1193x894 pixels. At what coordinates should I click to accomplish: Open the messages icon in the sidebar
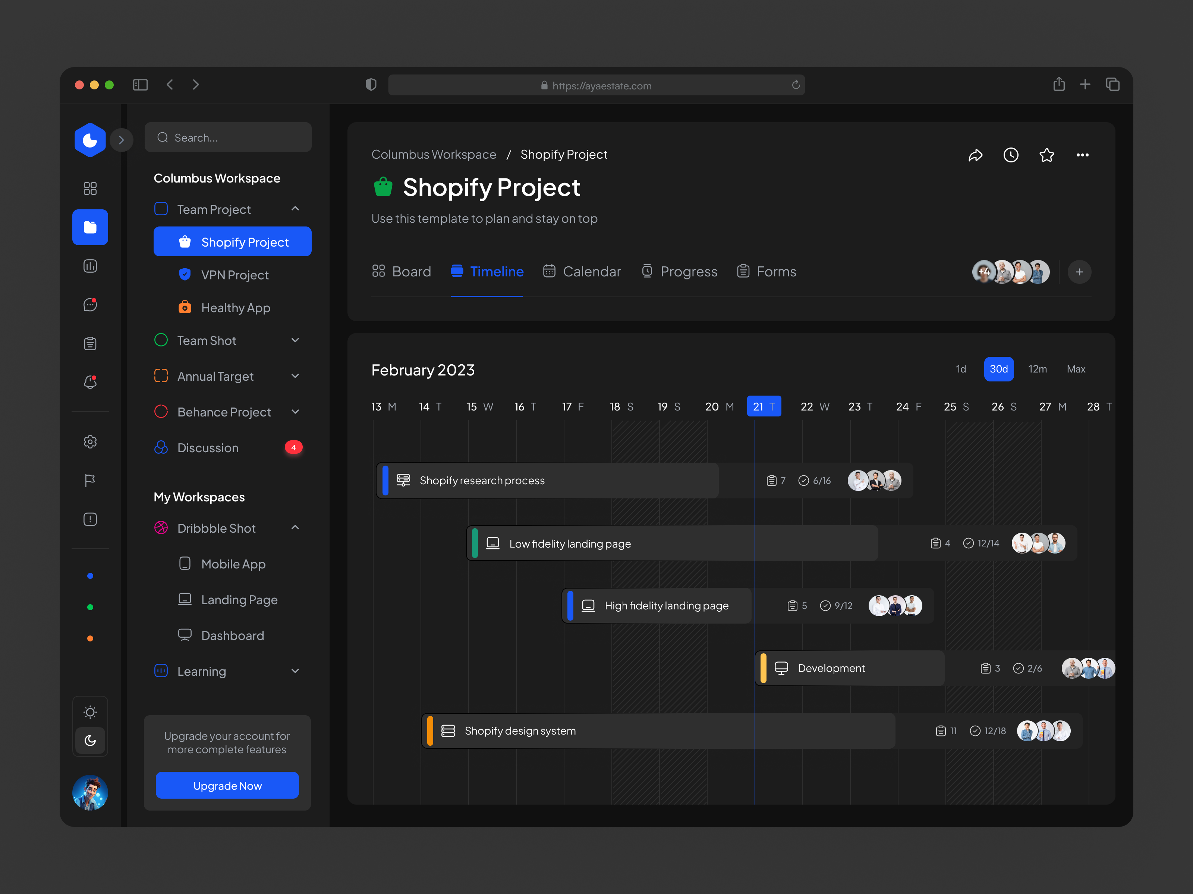(x=89, y=304)
